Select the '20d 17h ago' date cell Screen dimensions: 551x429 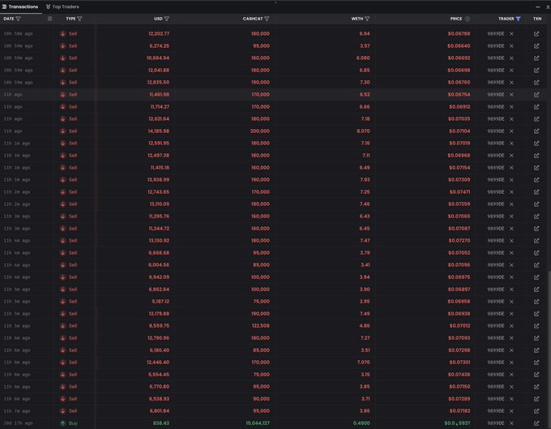(x=18, y=423)
